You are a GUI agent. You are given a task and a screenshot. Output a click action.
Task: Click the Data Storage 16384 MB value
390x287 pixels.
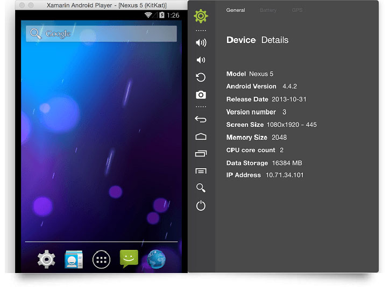tap(287, 163)
